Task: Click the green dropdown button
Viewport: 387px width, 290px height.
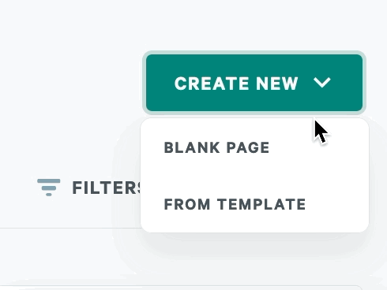Action: [x=254, y=83]
